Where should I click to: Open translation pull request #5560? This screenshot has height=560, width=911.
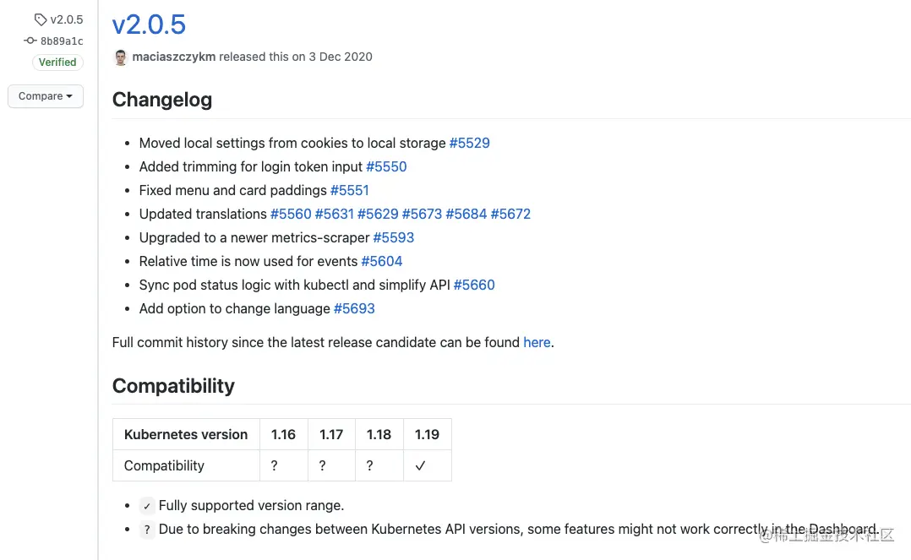coord(291,215)
